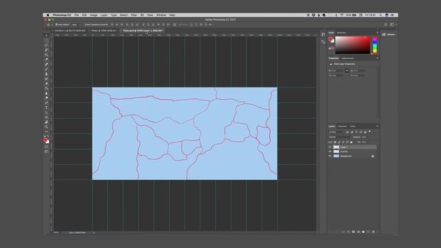Switch to the Channels tab

[342, 126]
